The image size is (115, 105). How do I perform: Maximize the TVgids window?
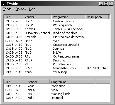point(106,4)
